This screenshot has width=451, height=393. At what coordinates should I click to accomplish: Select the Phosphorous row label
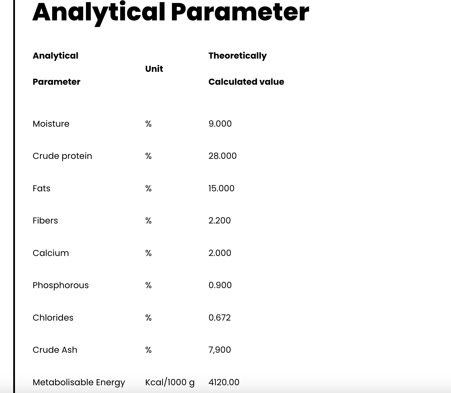tap(60, 285)
